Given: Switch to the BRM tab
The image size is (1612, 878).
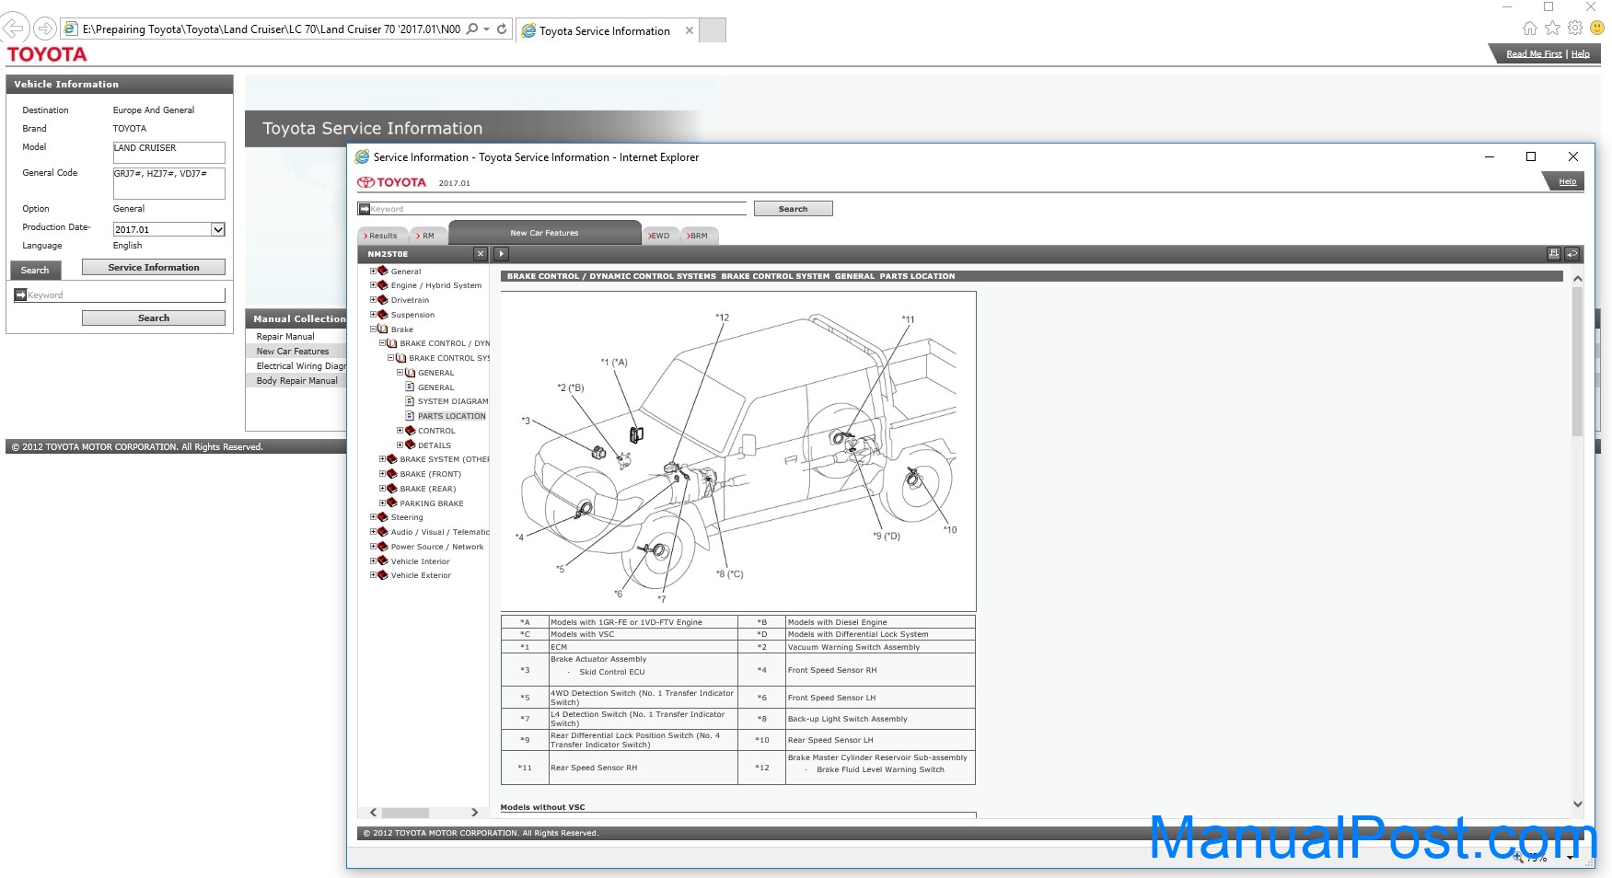Looking at the screenshot, I should tap(698, 236).
